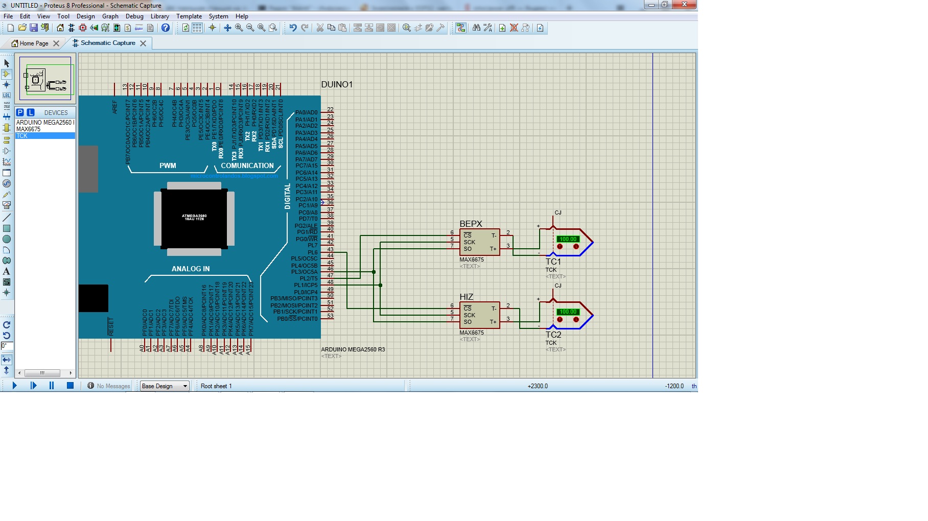Image resolution: width=928 pixels, height=521 pixels.
Task: Select Junction Dot Mode tool
Action: [7, 85]
